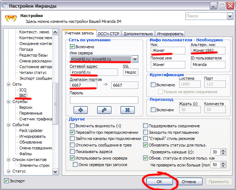Click the Пароль input field
Image resolution: width=236 pixels, height=190 pixels.
pos(104,100)
